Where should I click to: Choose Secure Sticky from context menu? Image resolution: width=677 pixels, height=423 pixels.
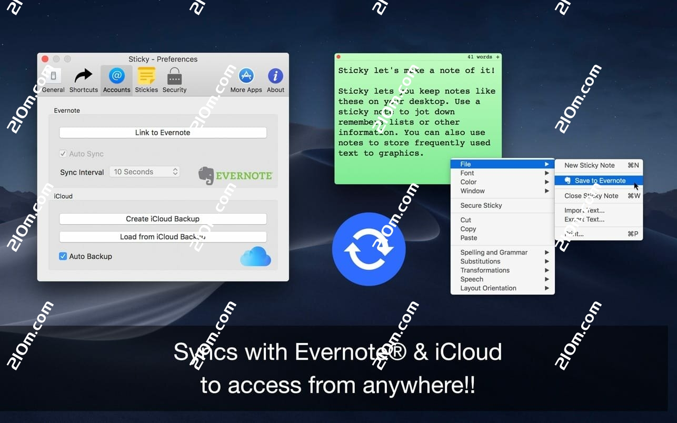tap(503, 206)
